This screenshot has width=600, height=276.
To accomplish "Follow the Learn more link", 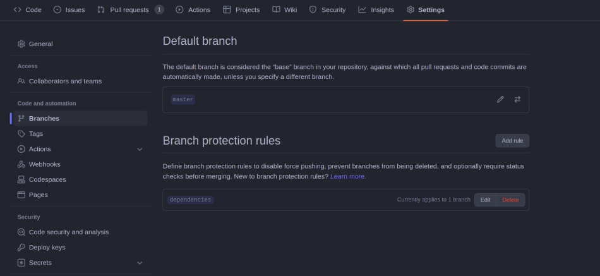I will coord(348,176).
